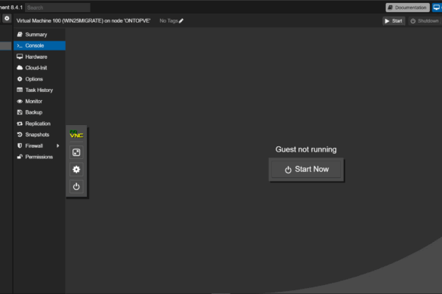Image resolution: width=442 pixels, height=294 pixels.
Task: Open the VM Options section
Action: point(39,79)
